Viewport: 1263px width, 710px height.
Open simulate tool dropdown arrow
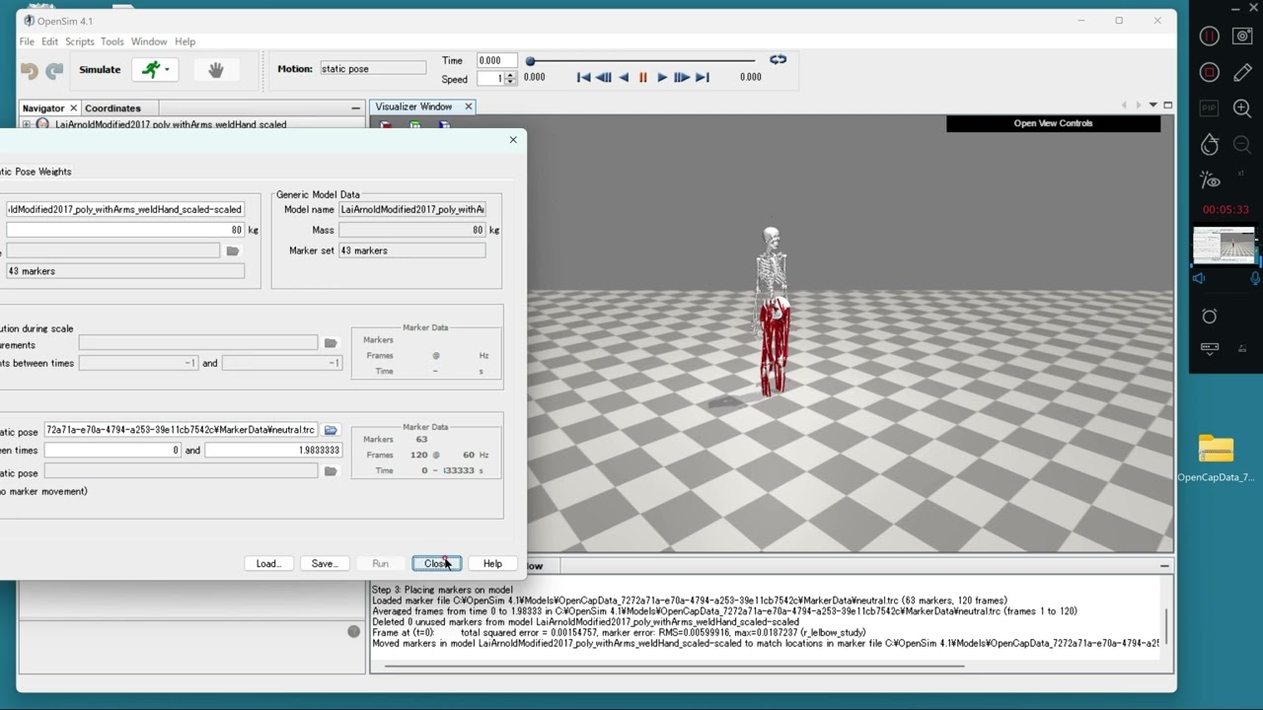167,70
